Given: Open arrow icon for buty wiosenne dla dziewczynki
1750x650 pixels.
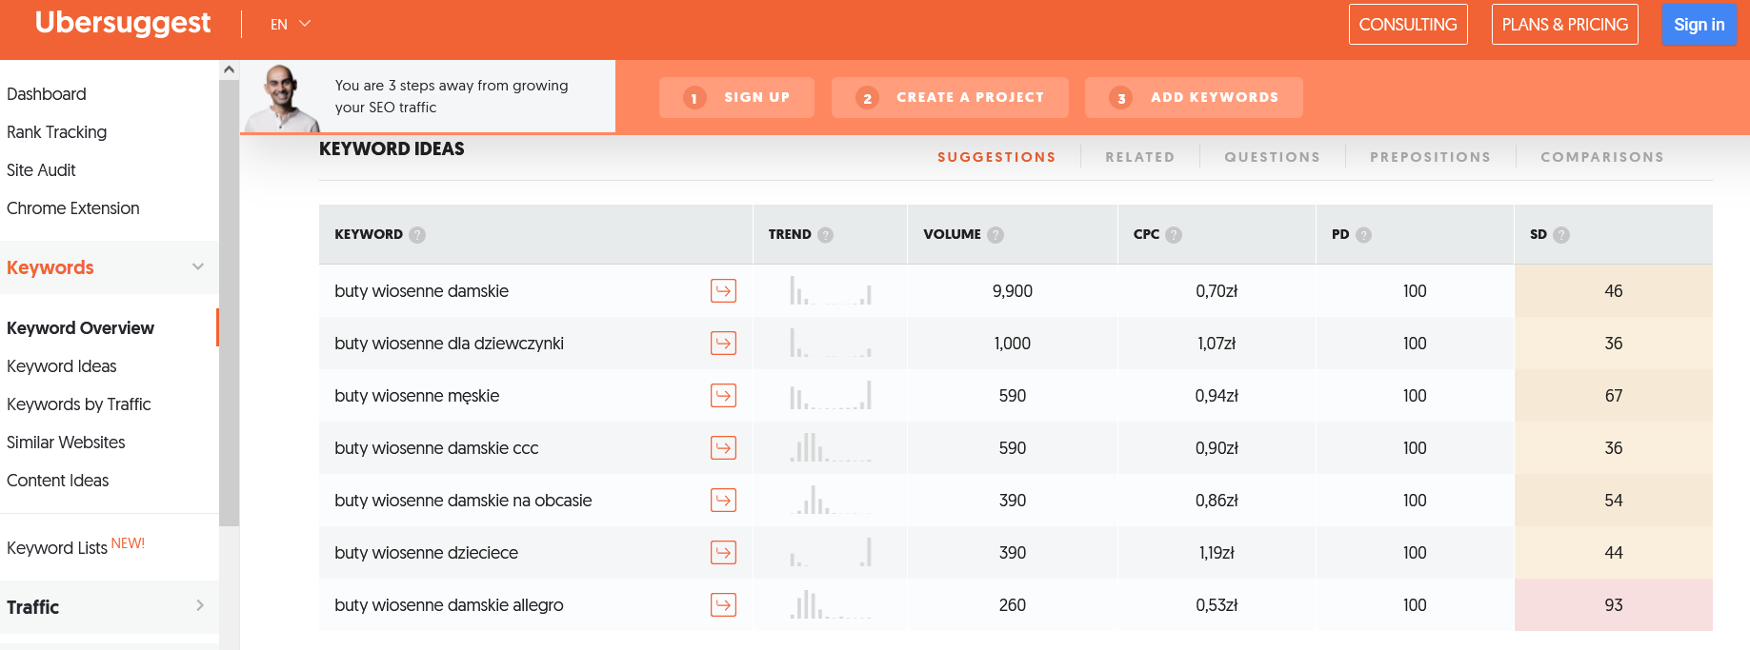Looking at the screenshot, I should point(723,343).
